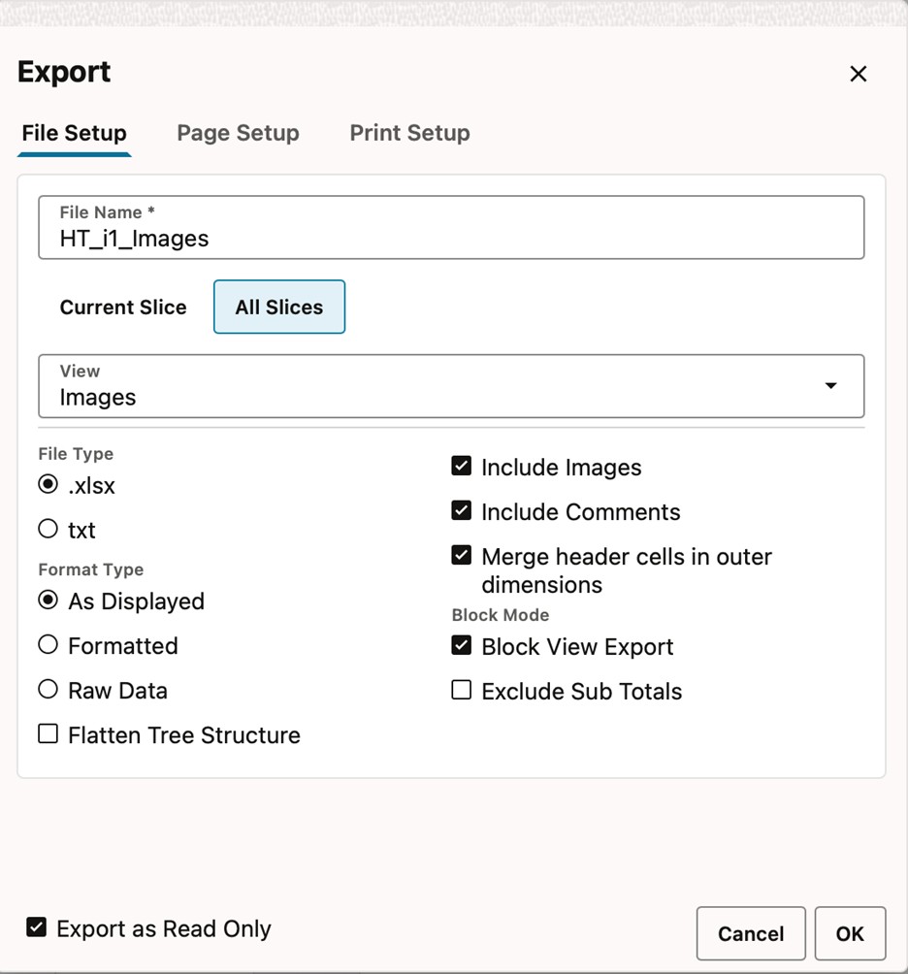The image size is (908, 974).
Task: Close the Export dialog
Action: [x=858, y=73]
